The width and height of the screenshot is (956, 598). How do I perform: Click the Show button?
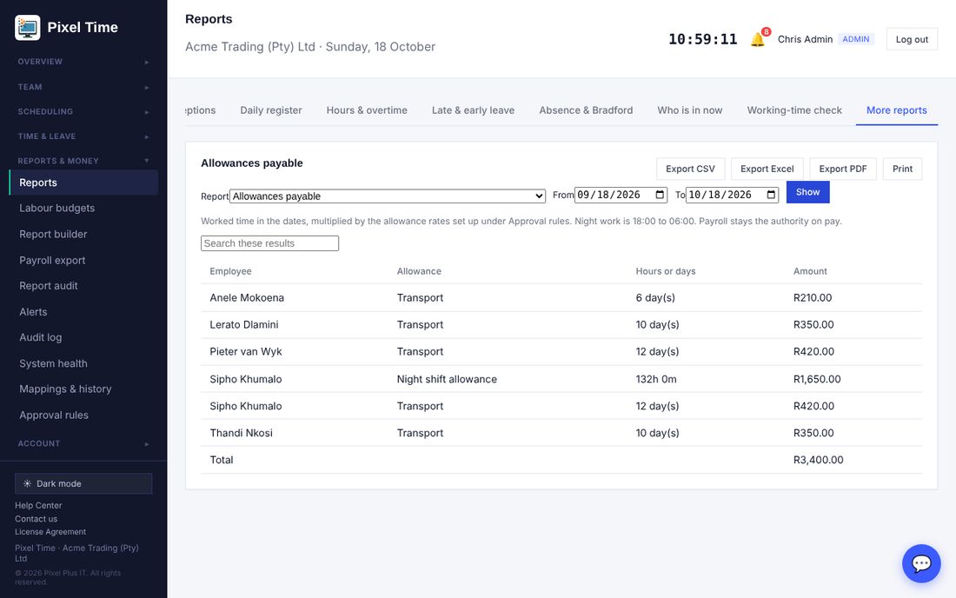tap(808, 192)
